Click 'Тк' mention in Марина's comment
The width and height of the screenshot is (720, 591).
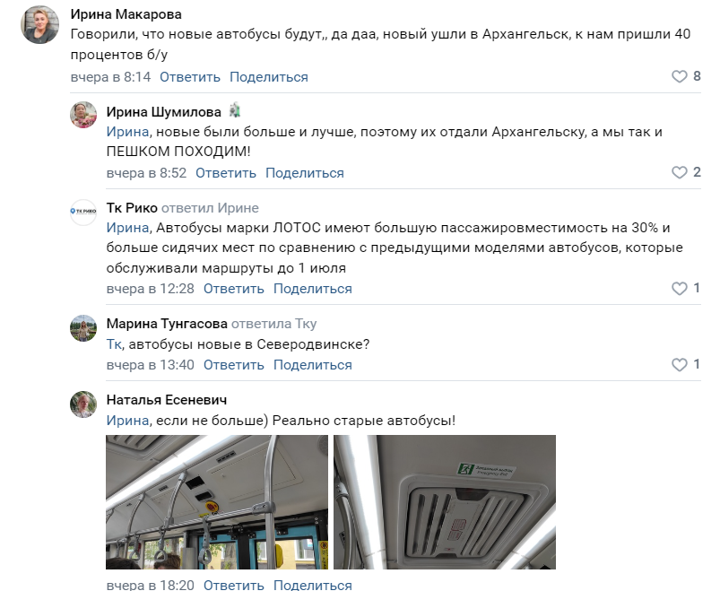click(114, 343)
